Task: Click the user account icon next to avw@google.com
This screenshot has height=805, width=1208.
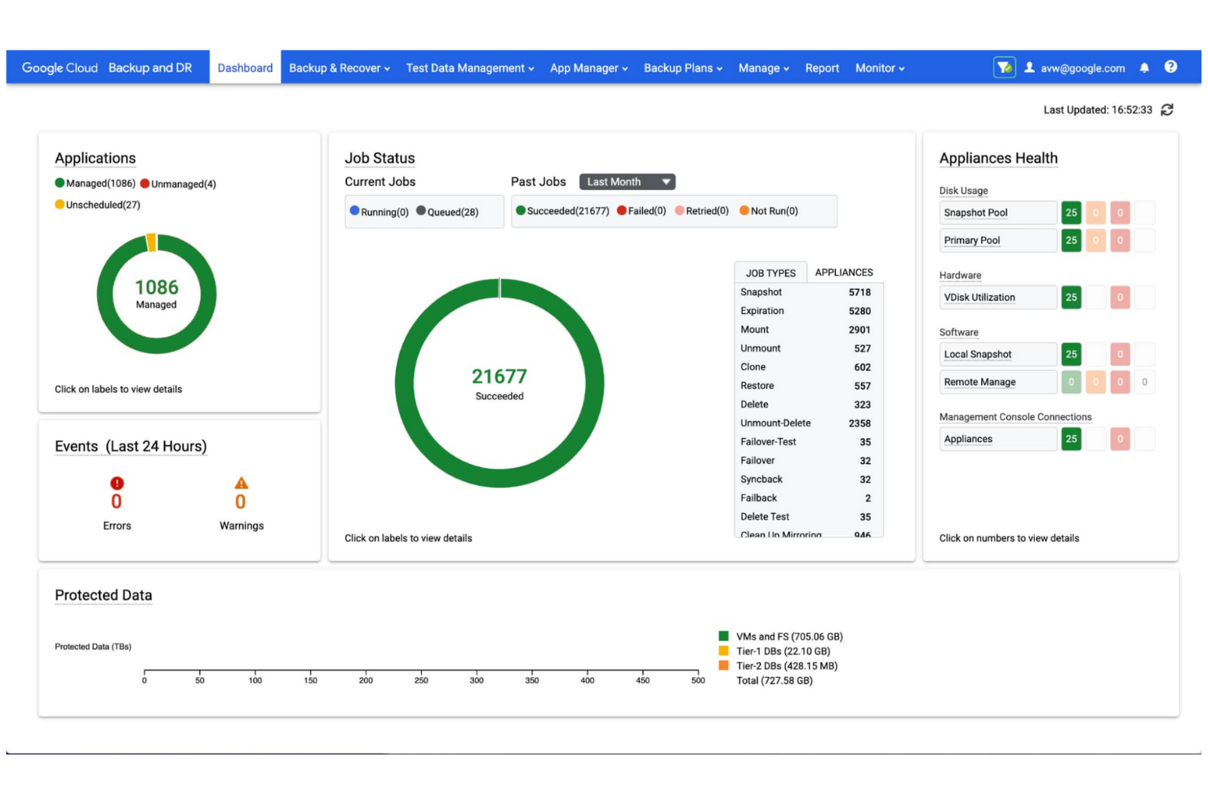Action: click(x=1030, y=68)
